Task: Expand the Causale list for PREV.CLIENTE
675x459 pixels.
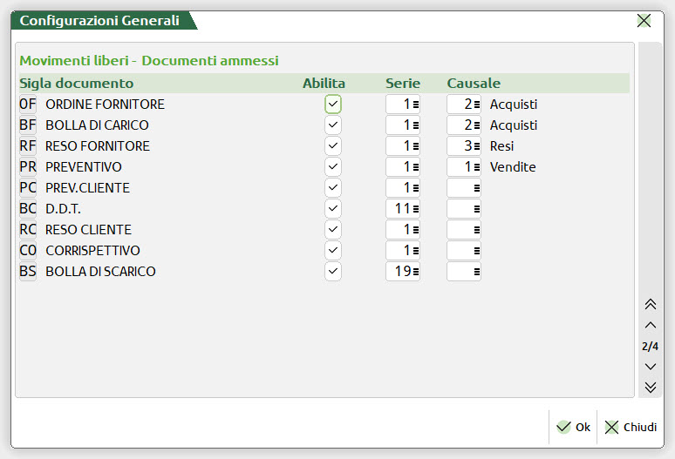Action: point(476,188)
